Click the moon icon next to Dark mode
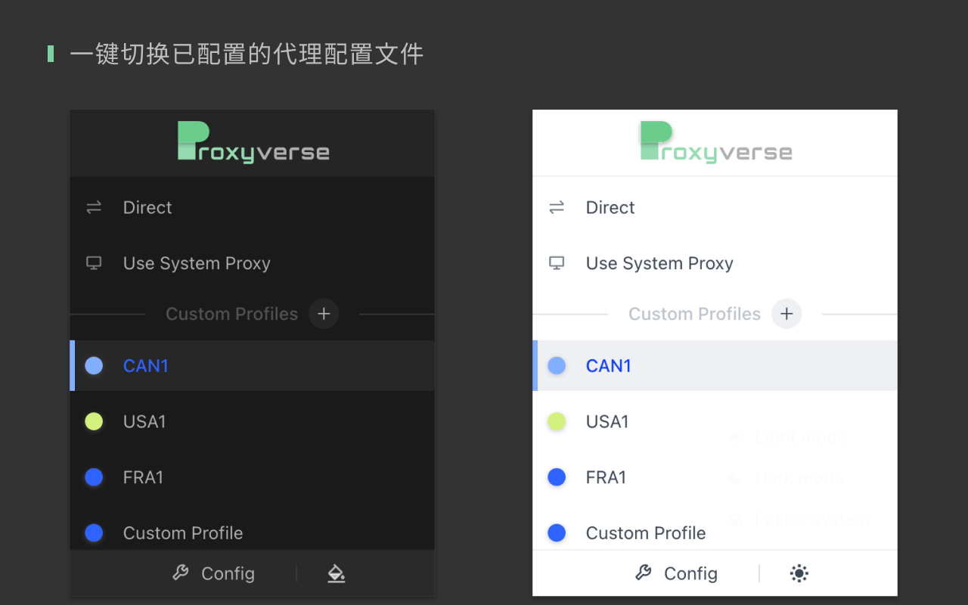The height and width of the screenshot is (605, 968). [734, 478]
